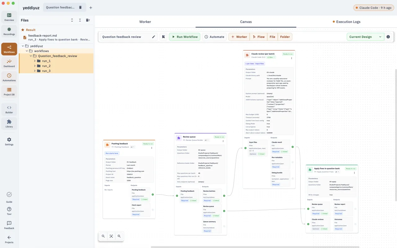Switch to the Execution Logs tab
This screenshot has height=248, width=397.
(346, 22)
